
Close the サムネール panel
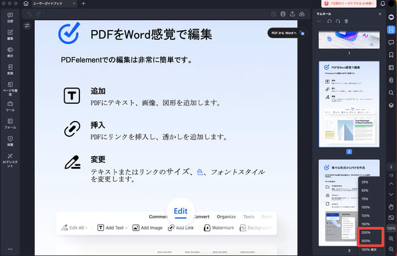380,14
